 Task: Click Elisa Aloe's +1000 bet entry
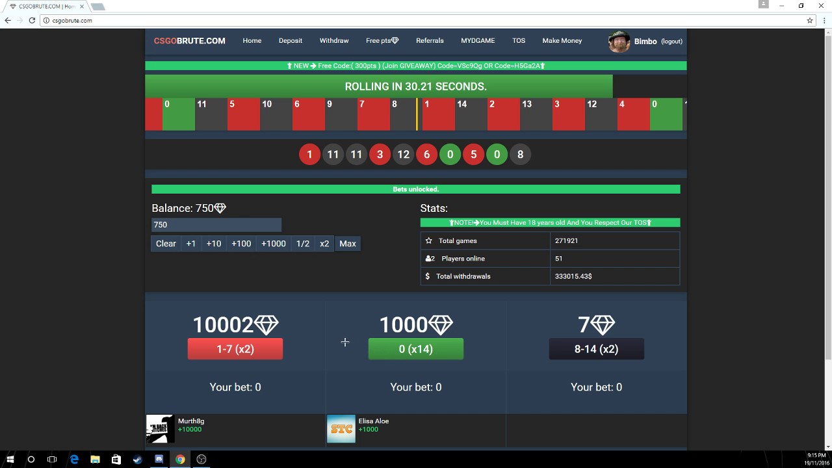[369, 429]
